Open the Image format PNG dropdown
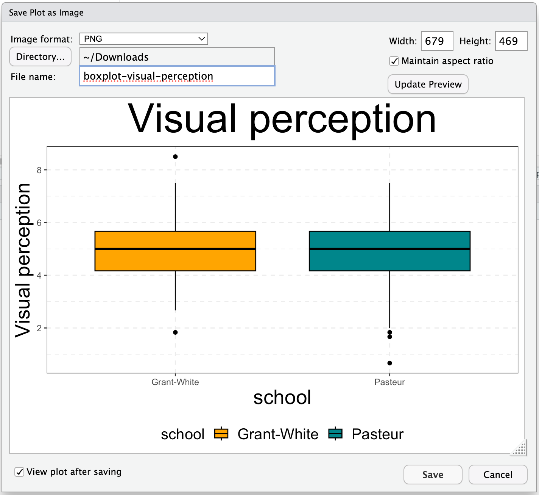This screenshot has width=539, height=495. pyautogui.click(x=143, y=39)
